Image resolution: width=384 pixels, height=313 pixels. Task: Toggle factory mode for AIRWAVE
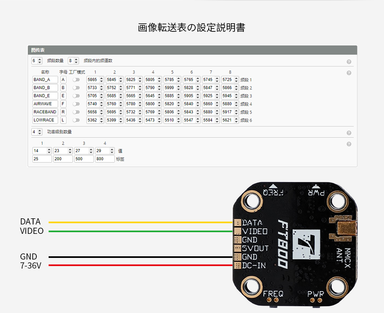coord(76,104)
